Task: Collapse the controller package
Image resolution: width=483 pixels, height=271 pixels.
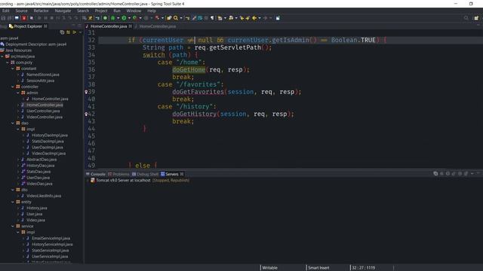Action: pyautogui.click(x=13, y=87)
